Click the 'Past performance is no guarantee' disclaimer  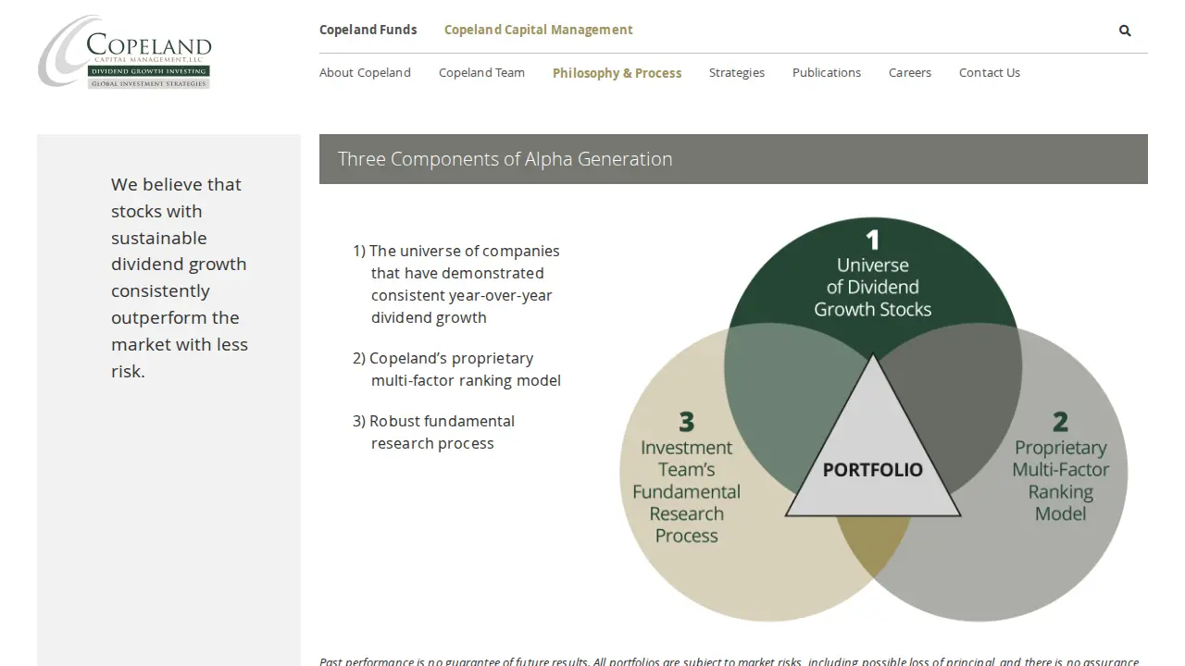click(x=730, y=660)
